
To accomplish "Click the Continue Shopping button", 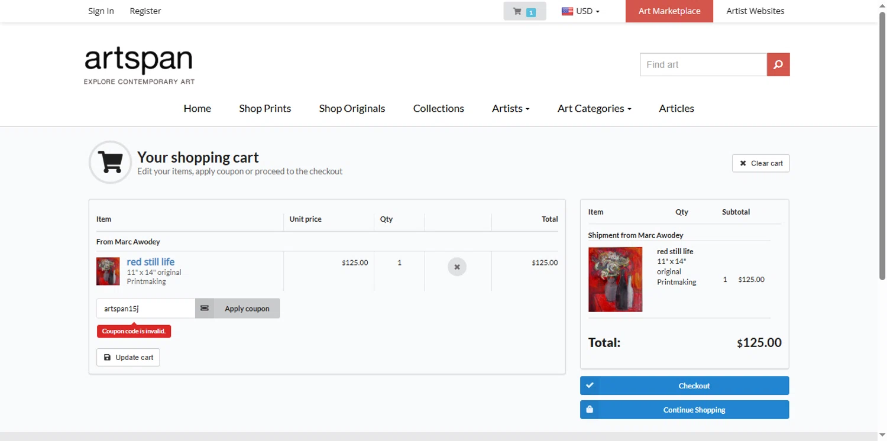I will click(x=684, y=410).
